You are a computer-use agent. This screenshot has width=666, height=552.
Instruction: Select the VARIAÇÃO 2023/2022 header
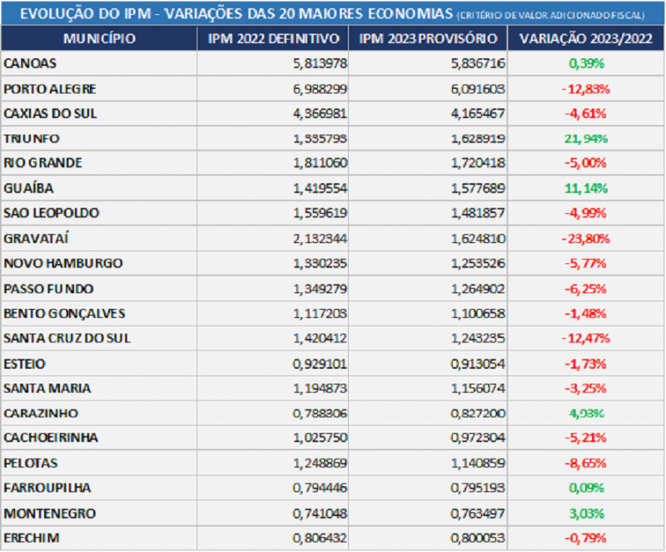point(586,38)
